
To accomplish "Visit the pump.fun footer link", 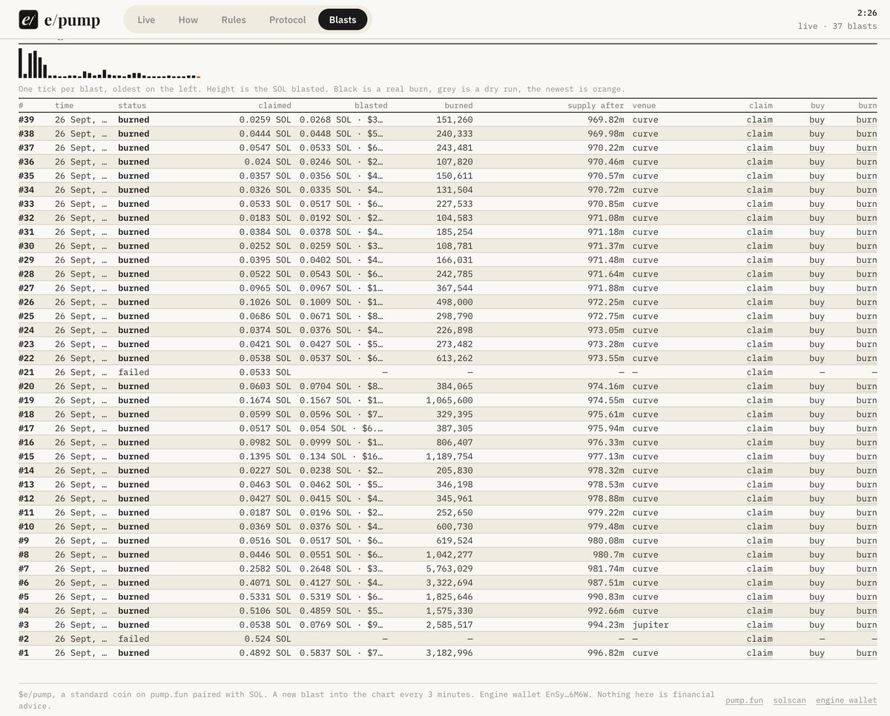I will pos(744,700).
